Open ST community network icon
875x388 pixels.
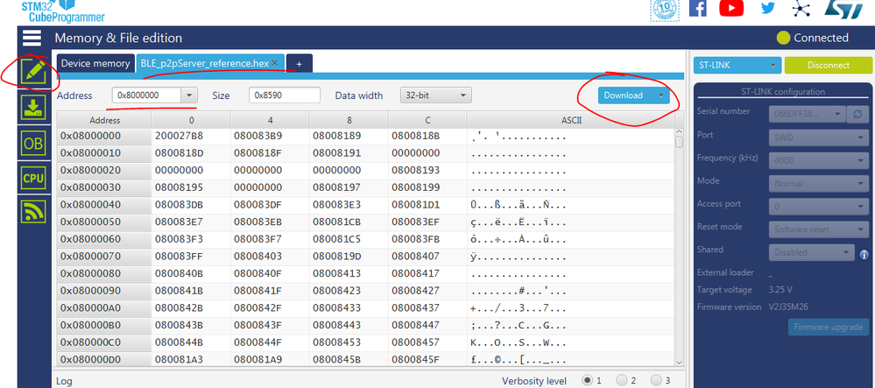point(801,8)
